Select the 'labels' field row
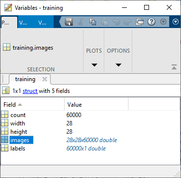Screen dimensions: 181x178 [90, 148]
